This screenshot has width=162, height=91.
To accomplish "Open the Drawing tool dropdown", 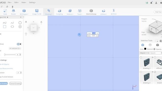I will pos(49,12).
